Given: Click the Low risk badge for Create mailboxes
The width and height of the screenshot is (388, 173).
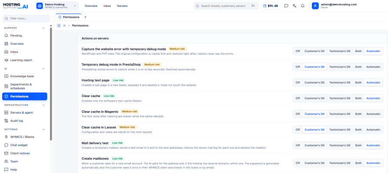Looking at the screenshot, I should coord(117,158).
